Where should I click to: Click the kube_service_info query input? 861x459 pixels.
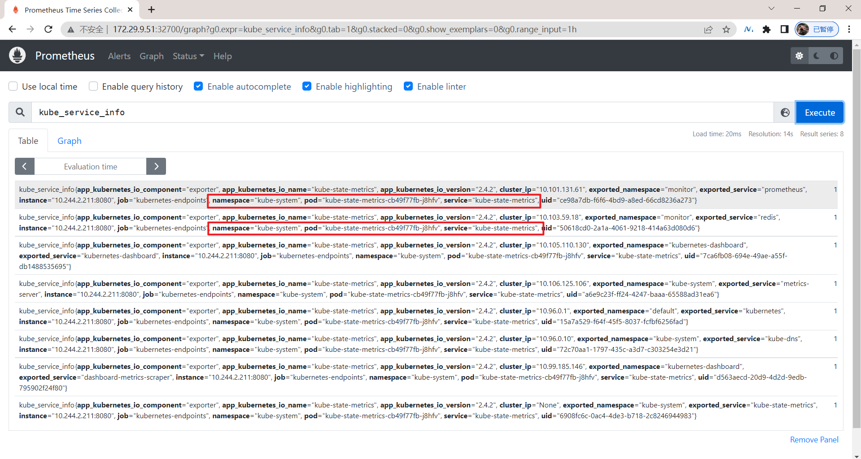pos(402,113)
